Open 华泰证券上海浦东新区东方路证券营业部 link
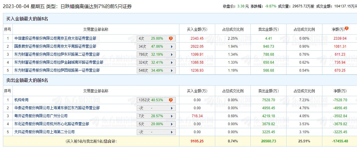Screen dimensions: 357x148 57,108
